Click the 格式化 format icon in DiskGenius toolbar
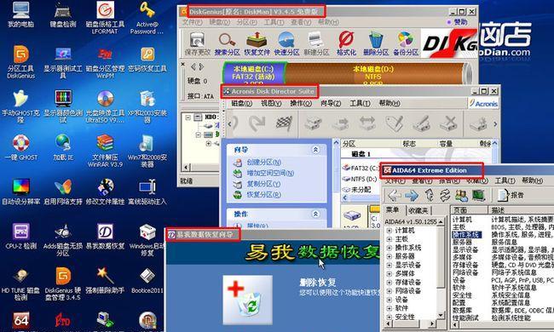 pos(346,43)
